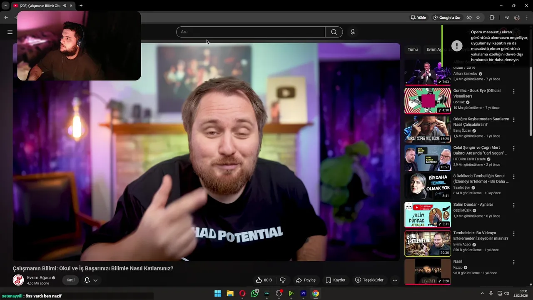Open Opera from the taskbar
533x300 pixels.
pyautogui.click(x=242, y=293)
